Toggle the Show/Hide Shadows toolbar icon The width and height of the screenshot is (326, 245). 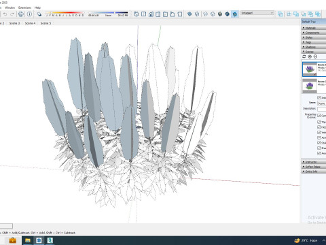tap(39, 14)
